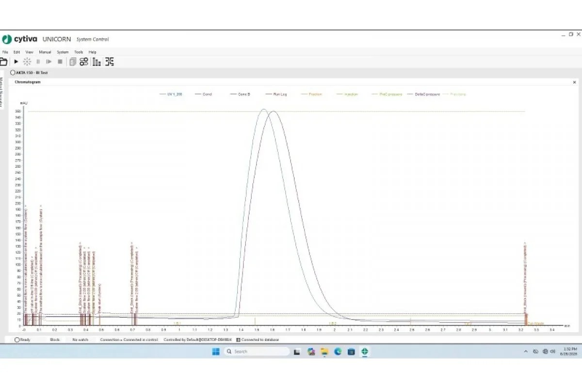Click the Controlled by Default status text
This screenshot has width=582, height=388.
pyautogui.click(x=198, y=339)
